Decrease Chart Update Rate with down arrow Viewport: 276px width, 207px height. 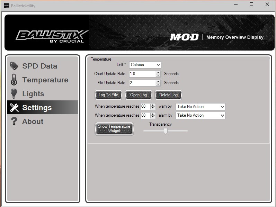click(158, 75)
